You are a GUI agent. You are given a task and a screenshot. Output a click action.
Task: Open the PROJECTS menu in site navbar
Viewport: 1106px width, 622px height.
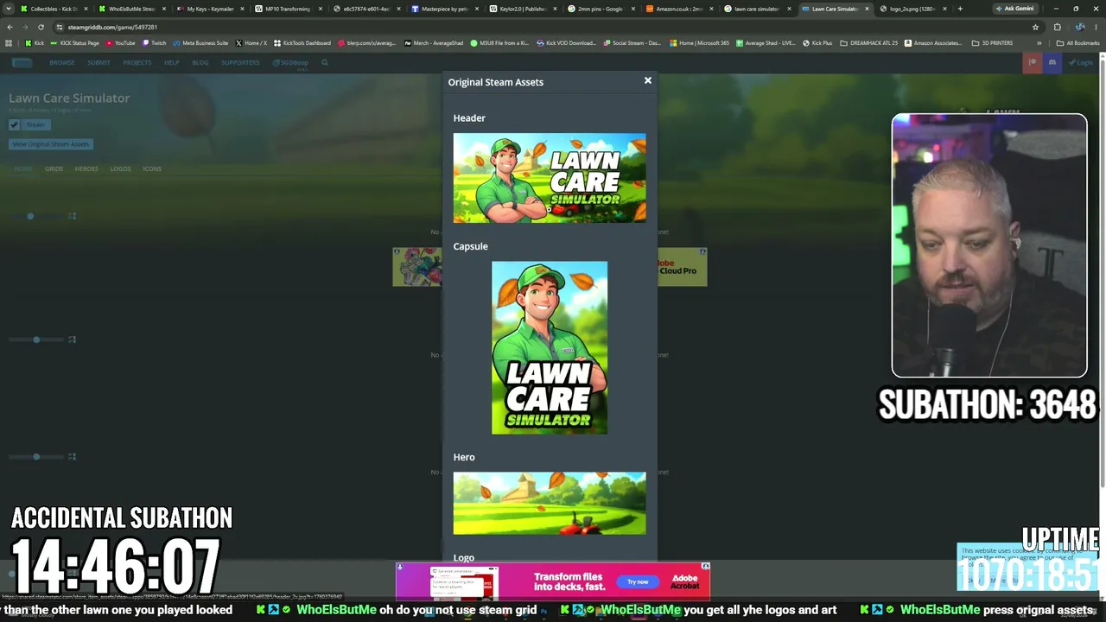click(x=137, y=62)
